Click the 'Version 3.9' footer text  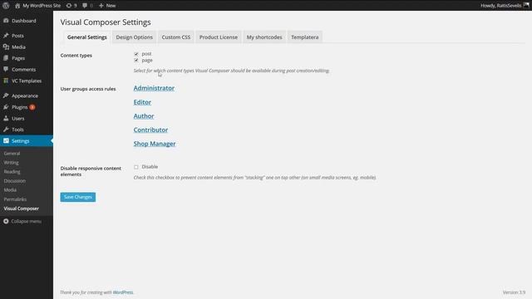click(x=514, y=292)
